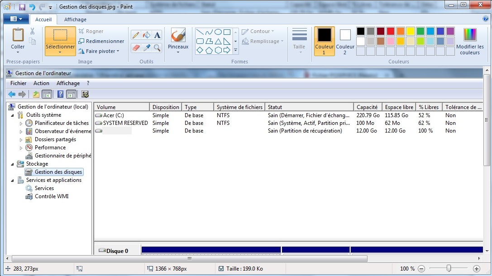492x276 pixels.
Task: Click the Paint horizontal scrollbar thumb
Action: pyautogui.click(x=190, y=259)
